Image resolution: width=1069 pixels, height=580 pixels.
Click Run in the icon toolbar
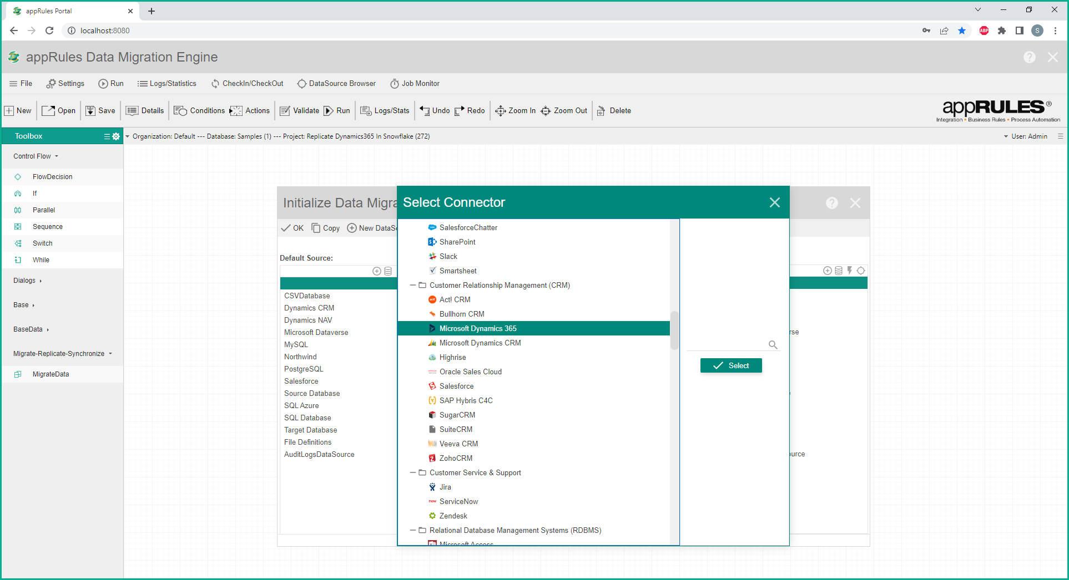click(x=337, y=111)
